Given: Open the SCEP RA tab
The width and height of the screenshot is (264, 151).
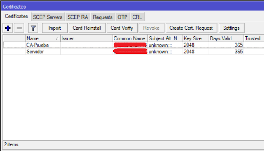Looking at the screenshot, I should pos(78,17).
